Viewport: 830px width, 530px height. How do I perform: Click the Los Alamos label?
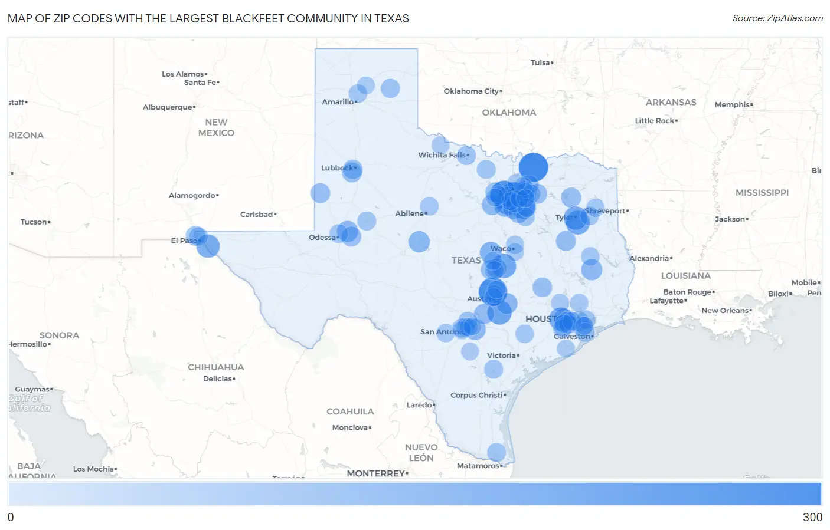(184, 74)
